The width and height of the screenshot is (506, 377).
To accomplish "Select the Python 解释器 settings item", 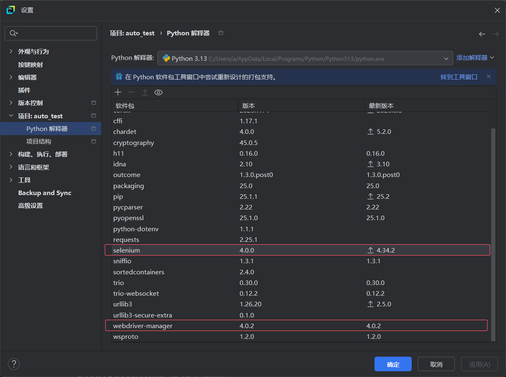I will click(51, 129).
